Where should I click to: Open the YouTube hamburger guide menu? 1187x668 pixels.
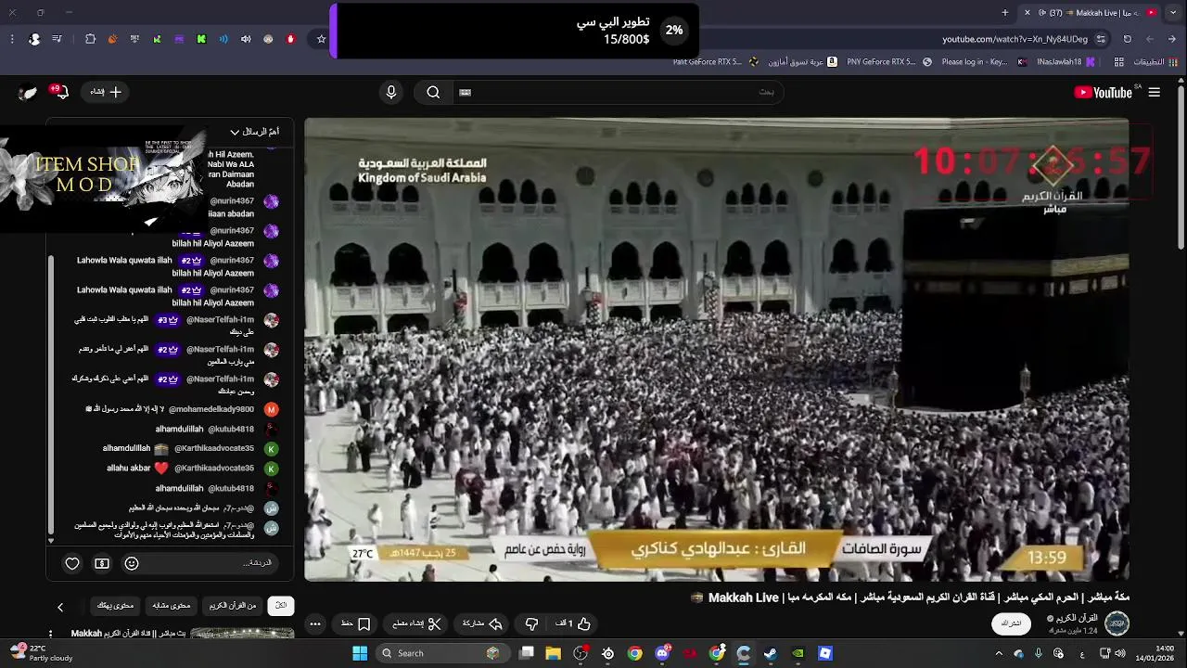1155,92
